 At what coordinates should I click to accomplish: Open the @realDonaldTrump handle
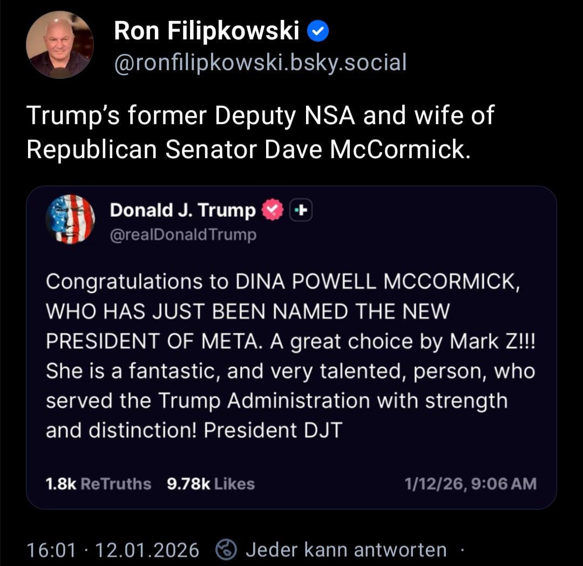[x=183, y=235]
